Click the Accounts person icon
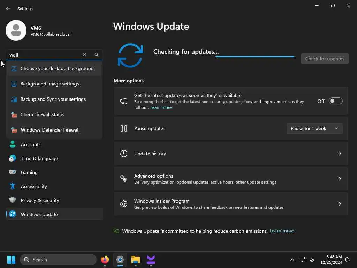The image size is (357, 268). coord(13,144)
